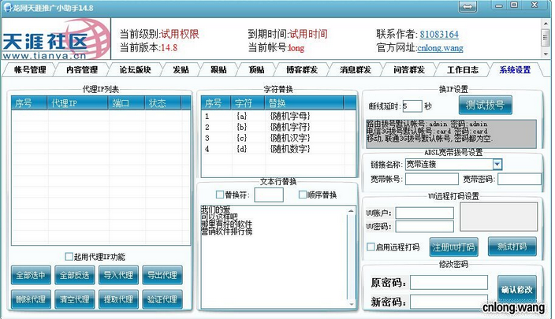Click text replacement box scroll up arrow
The height and width of the screenshot is (319, 555).
click(351, 211)
